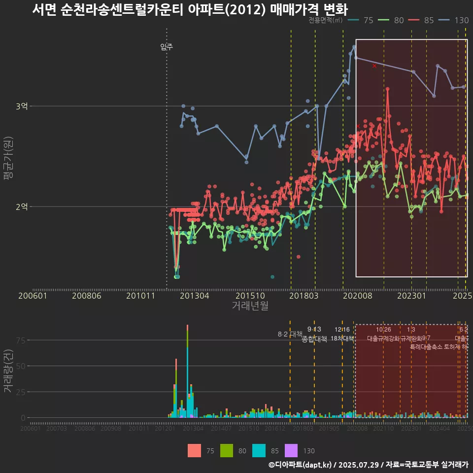The width and height of the screenshot is (473, 473).
Task: Toggle the 75 series in the top line legend
Action: 361,20
